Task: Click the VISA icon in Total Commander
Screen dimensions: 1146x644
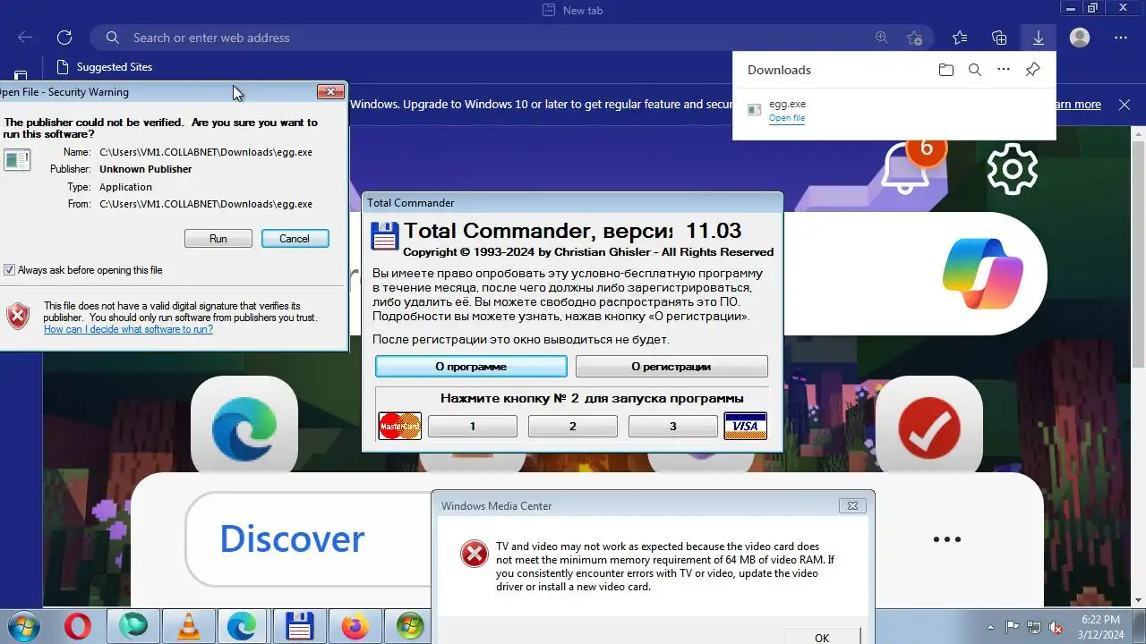Action: coord(745,427)
